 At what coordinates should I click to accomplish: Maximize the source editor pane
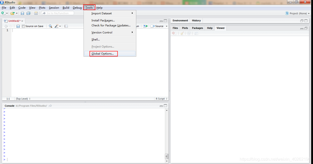165,21
